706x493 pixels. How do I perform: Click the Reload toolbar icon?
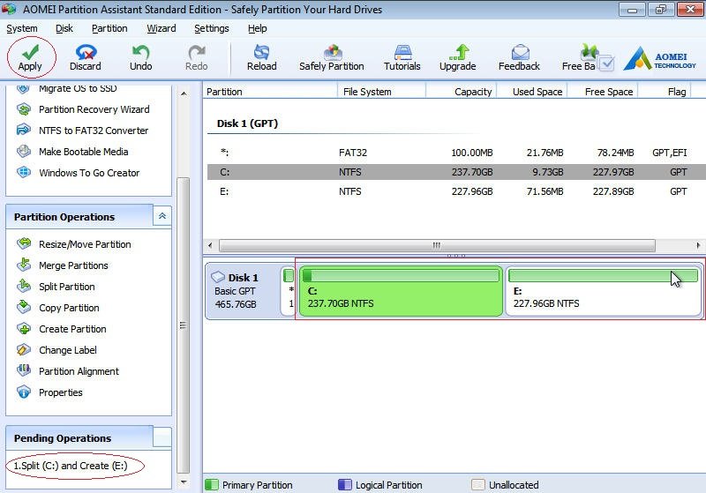260,52
